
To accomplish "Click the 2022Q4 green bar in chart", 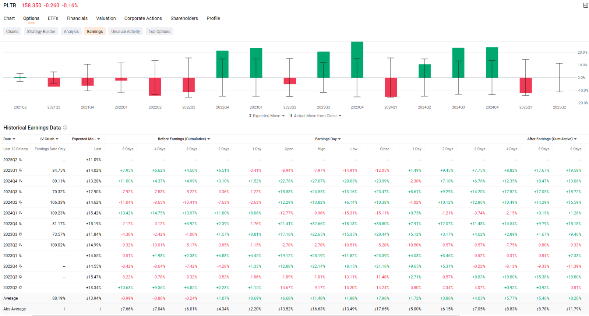I will (x=222, y=64).
